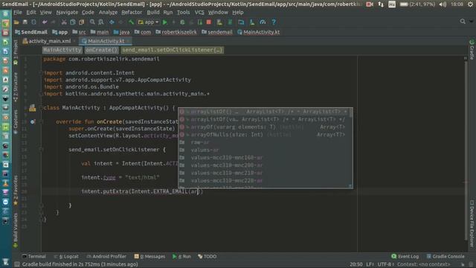This screenshot has height=268, width=476.
Task: Click the 4: Run tool window button
Action: [x=181, y=256]
